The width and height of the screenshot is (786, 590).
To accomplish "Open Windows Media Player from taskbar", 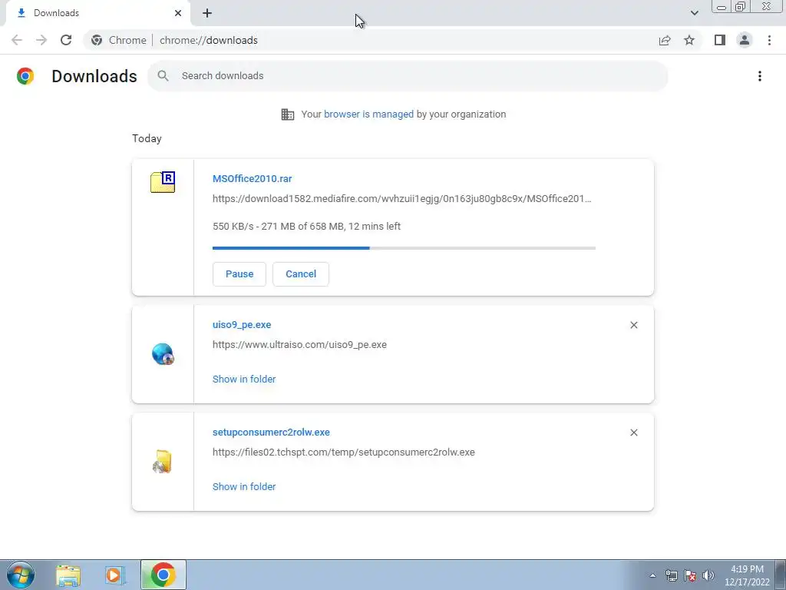I will coord(115,575).
